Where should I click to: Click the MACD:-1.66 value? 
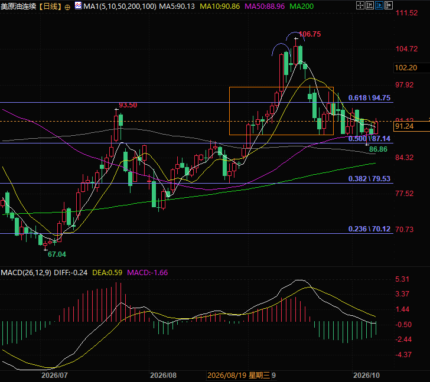click(148, 273)
